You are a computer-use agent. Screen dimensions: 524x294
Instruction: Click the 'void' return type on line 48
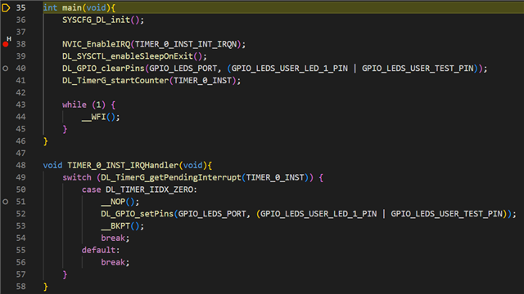coord(52,165)
